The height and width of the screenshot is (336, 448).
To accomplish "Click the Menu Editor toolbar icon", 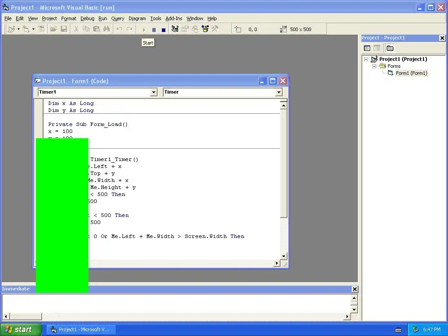I will (x=42, y=29).
